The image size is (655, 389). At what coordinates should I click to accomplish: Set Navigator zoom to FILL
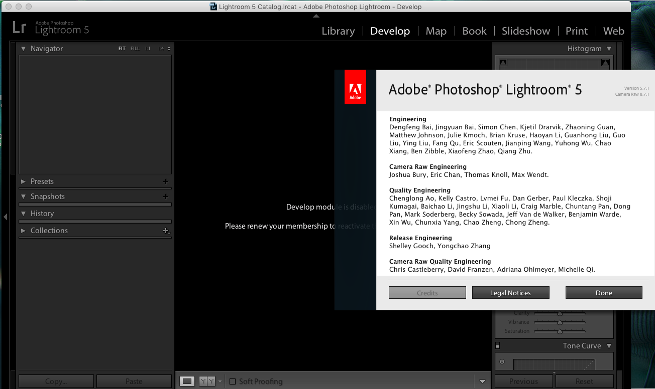coord(135,49)
